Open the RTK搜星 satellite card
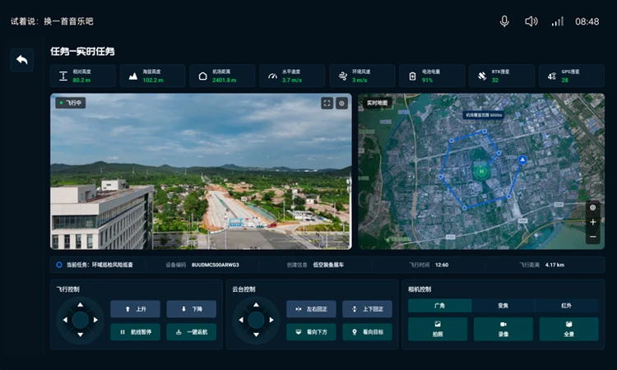 501,76
